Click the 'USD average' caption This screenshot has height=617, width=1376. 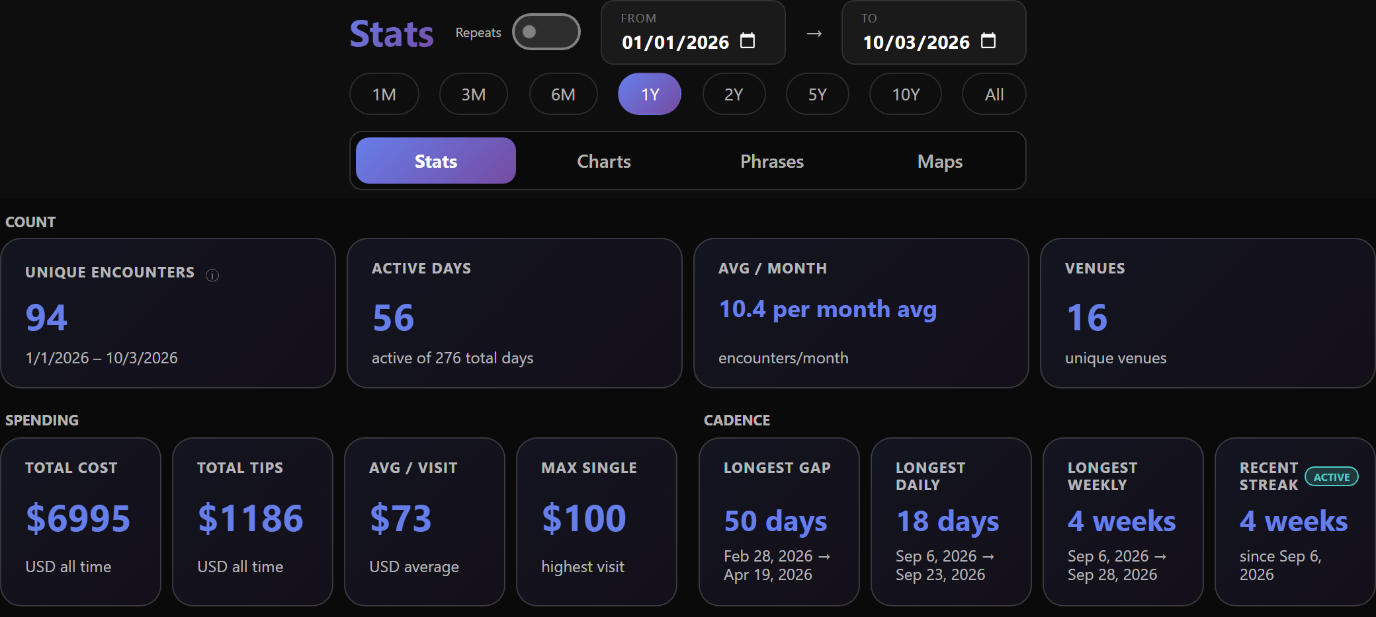click(x=414, y=567)
